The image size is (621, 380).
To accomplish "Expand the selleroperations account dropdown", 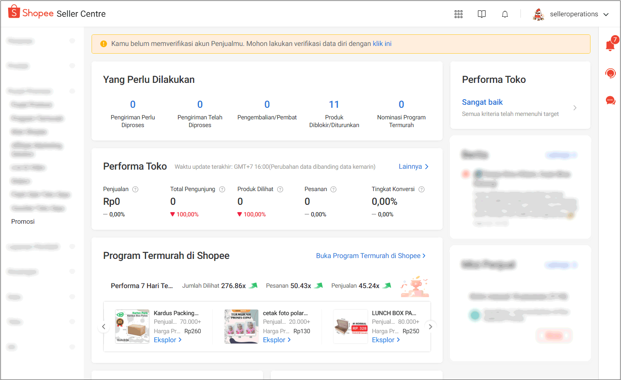I will click(606, 14).
